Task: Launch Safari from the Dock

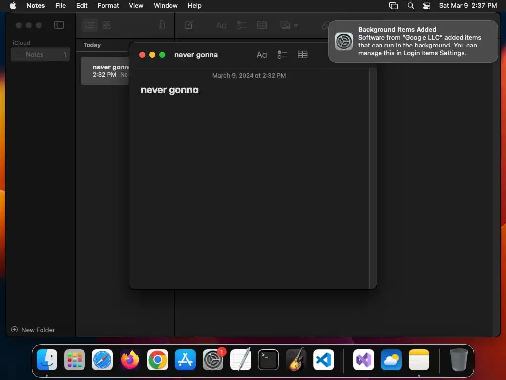Action: pyautogui.click(x=102, y=360)
